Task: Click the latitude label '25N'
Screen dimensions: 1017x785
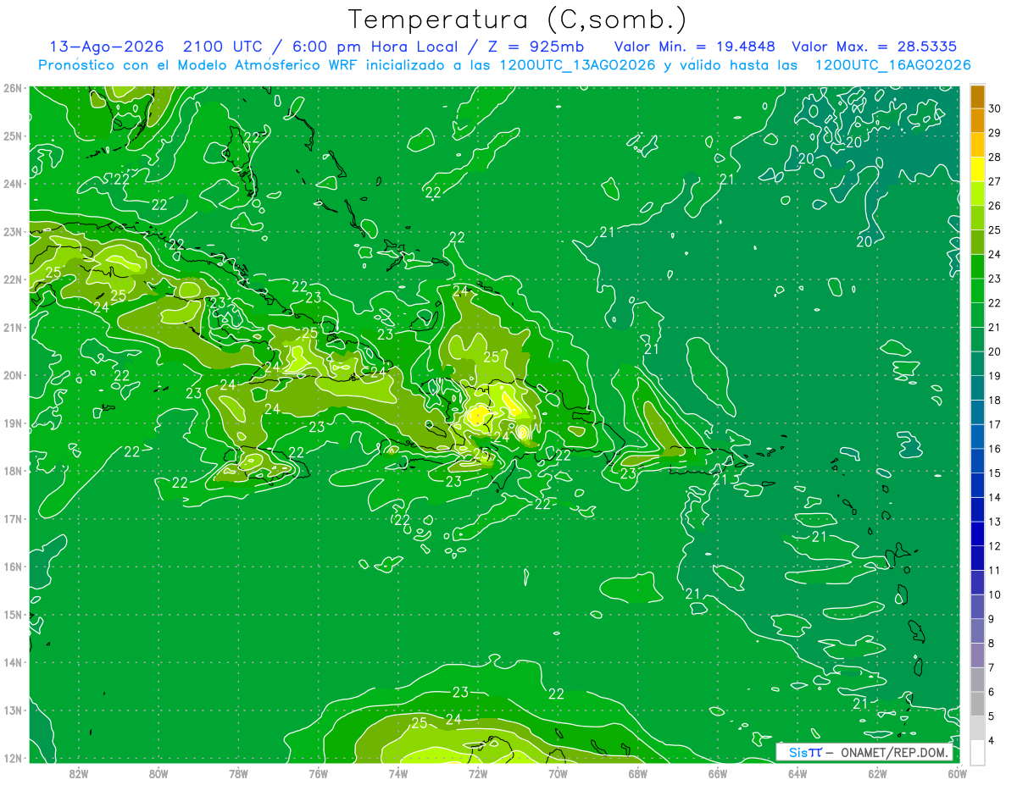Action: [x=12, y=135]
